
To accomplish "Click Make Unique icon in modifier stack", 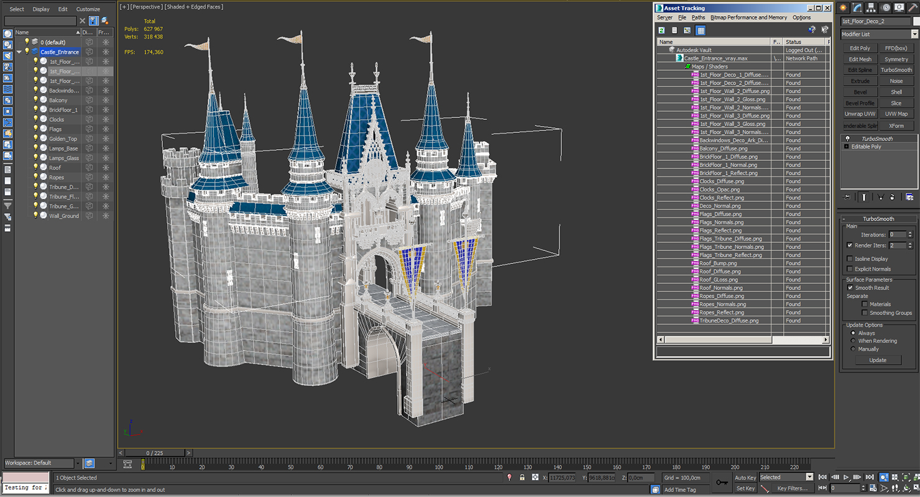I will pos(880,197).
